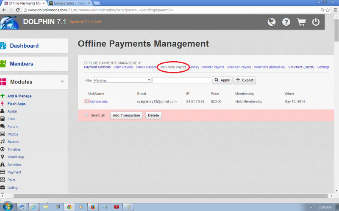Click the Dolphin logo image
339x211 pixels.
point(9,22)
